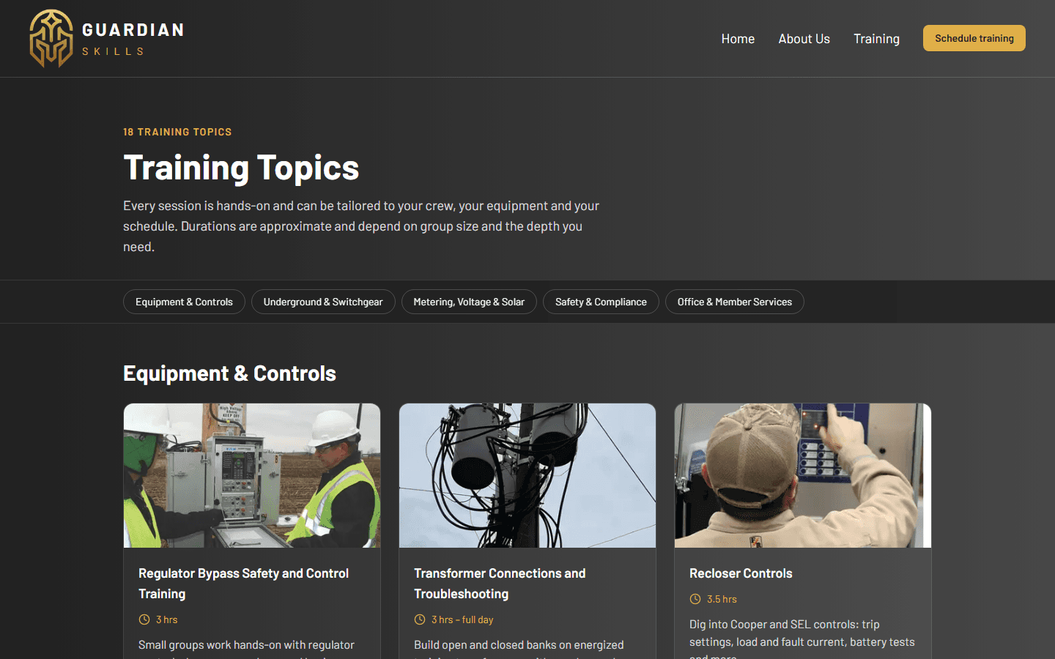The image size is (1055, 659).
Task: Click the Guardian Skills wordmark text
Action: coord(133,39)
